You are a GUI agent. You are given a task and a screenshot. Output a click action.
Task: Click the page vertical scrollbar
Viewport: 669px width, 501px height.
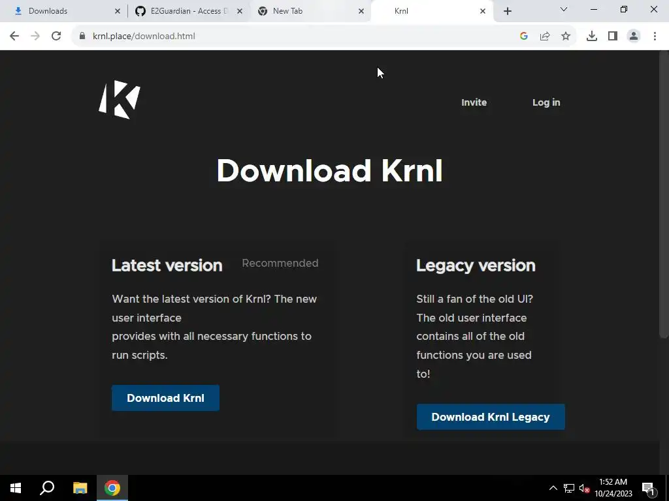click(x=664, y=194)
